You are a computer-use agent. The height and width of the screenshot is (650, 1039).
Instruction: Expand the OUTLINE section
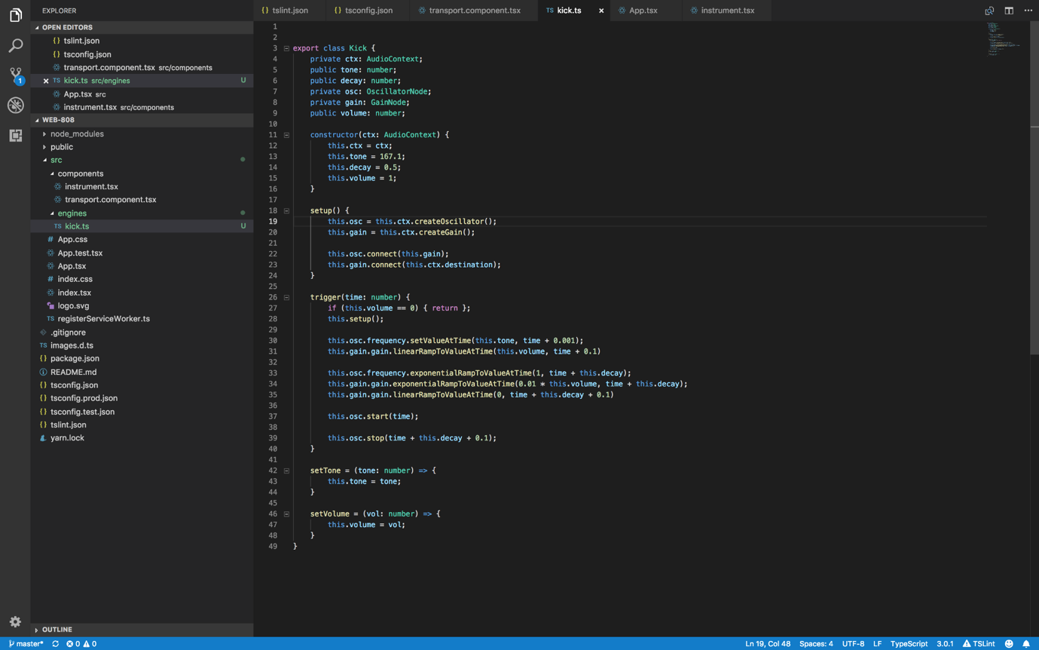[57, 630]
